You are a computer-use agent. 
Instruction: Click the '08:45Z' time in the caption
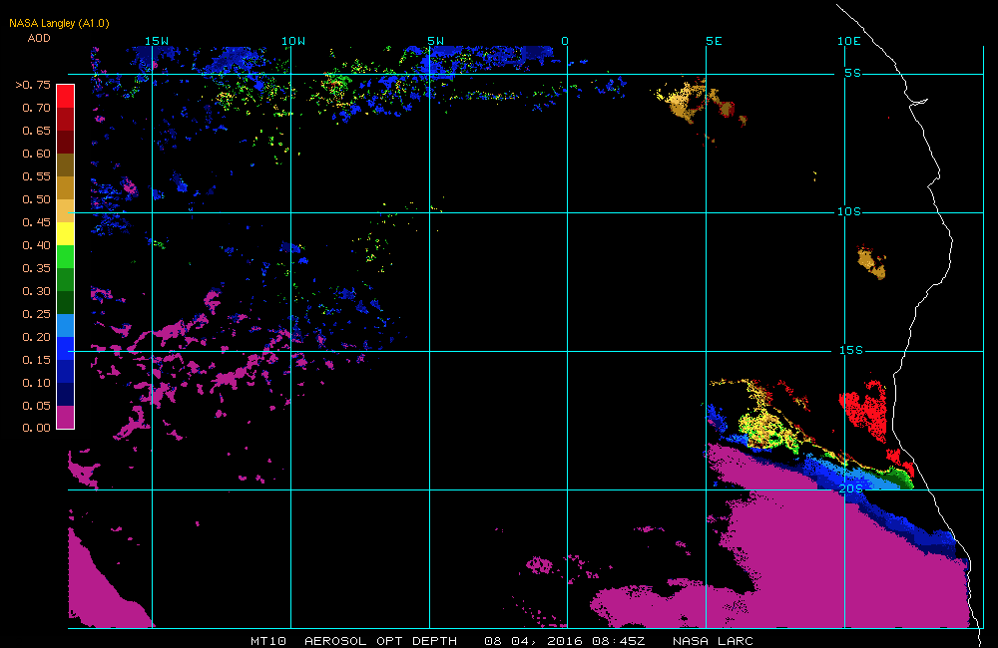click(619, 641)
